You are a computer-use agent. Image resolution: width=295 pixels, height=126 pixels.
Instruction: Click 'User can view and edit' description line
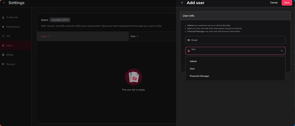pos(215,28)
